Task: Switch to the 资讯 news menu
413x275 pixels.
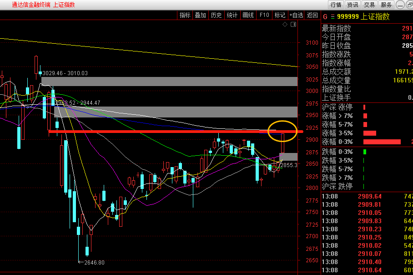Action: [x=353, y=5]
